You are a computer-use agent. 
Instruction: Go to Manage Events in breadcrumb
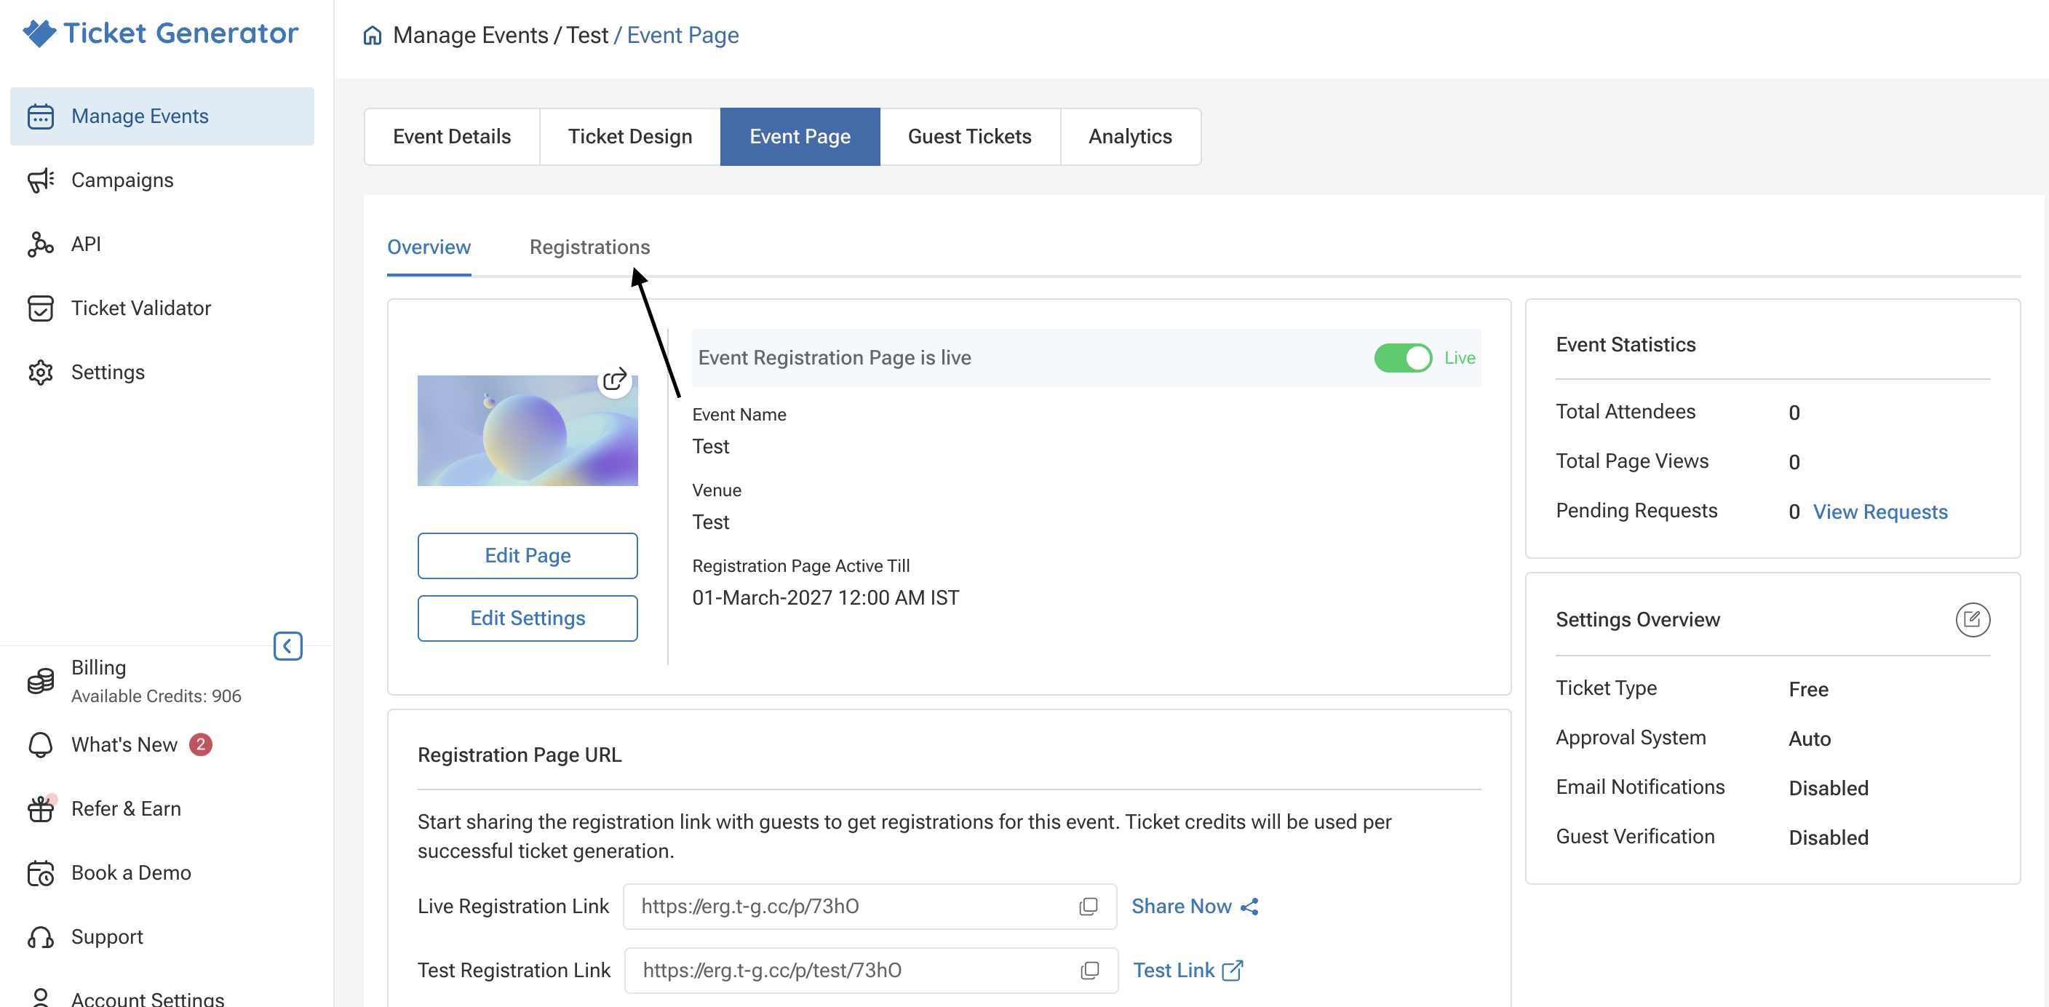point(470,36)
